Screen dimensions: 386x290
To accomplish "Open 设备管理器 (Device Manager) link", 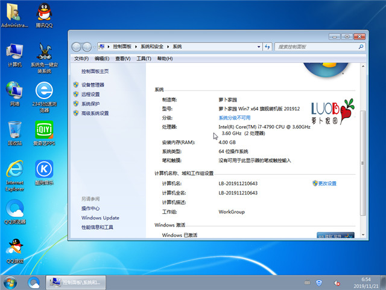I will (x=93, y=85).
